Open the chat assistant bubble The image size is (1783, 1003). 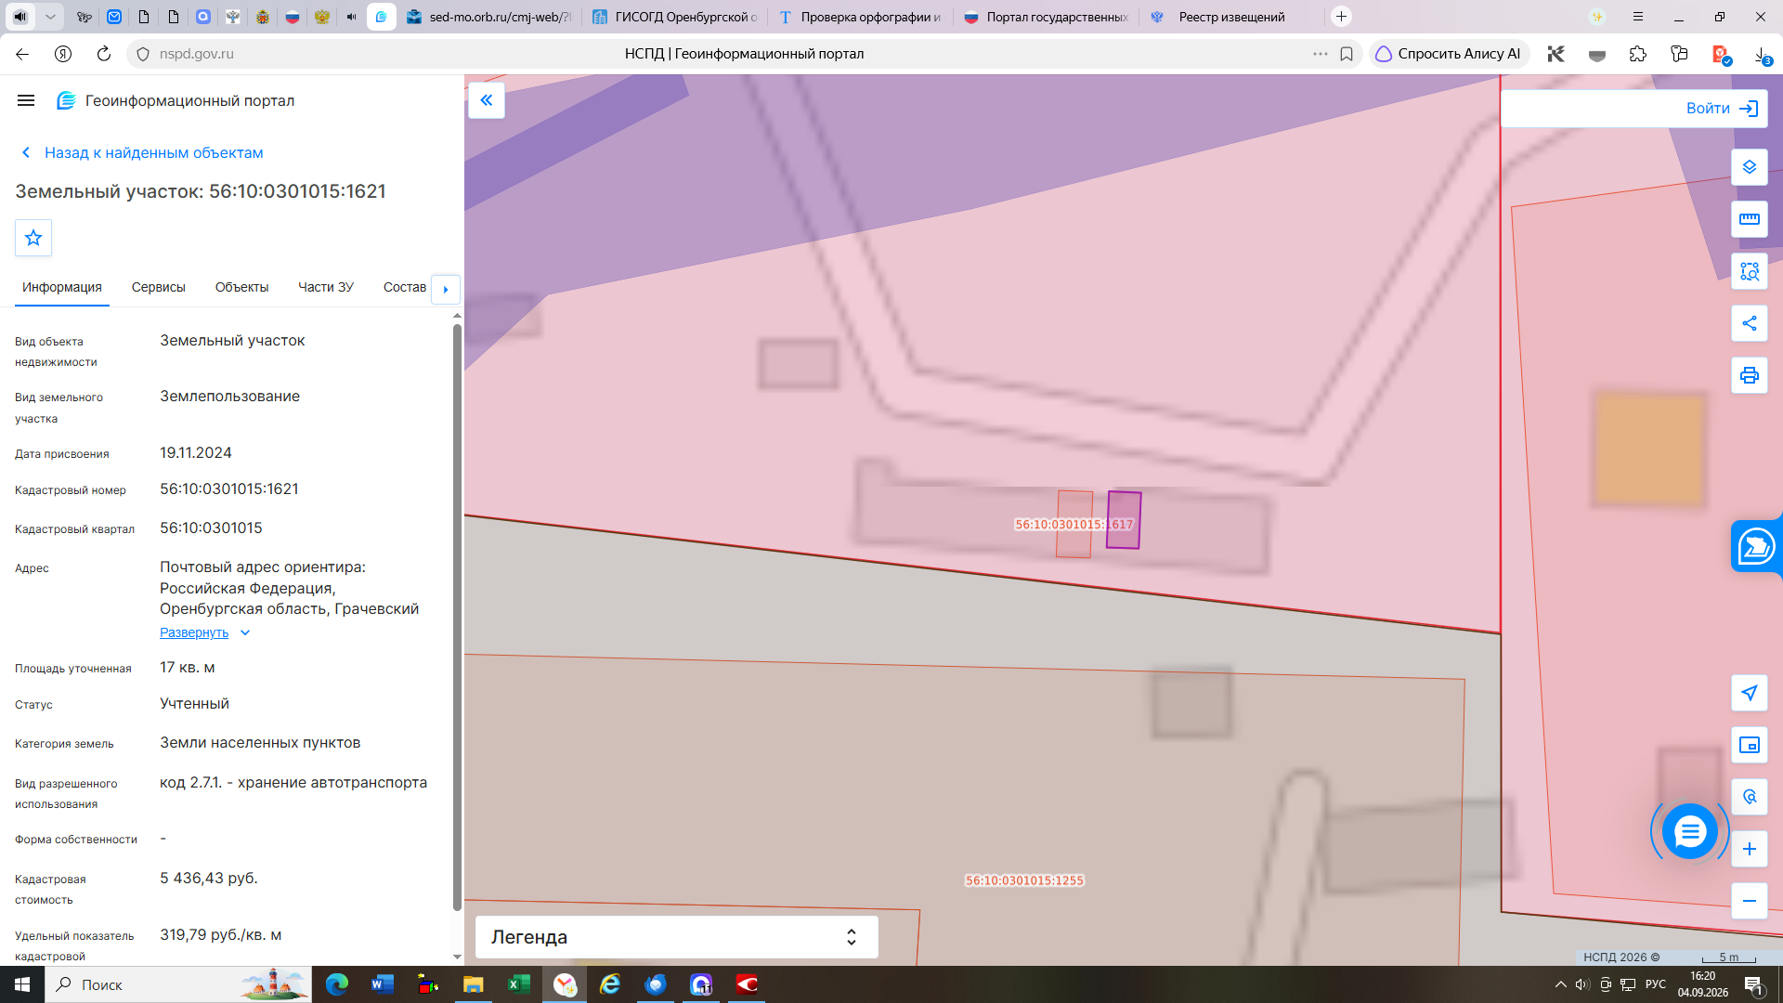coord(1689,831)
